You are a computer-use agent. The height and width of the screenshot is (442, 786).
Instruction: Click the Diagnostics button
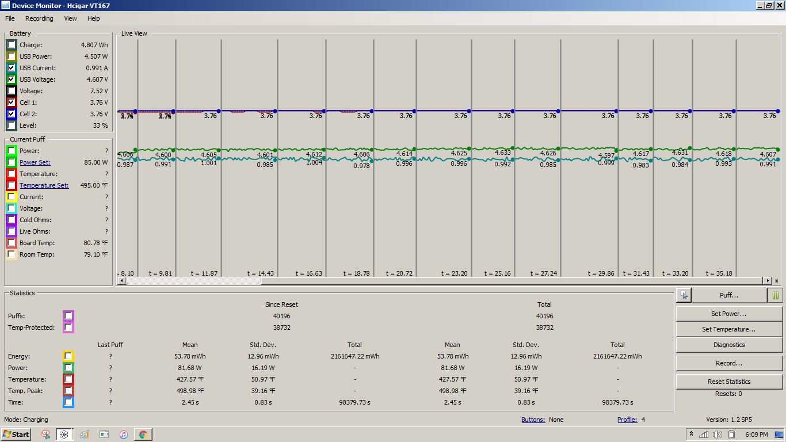(728, 345)
